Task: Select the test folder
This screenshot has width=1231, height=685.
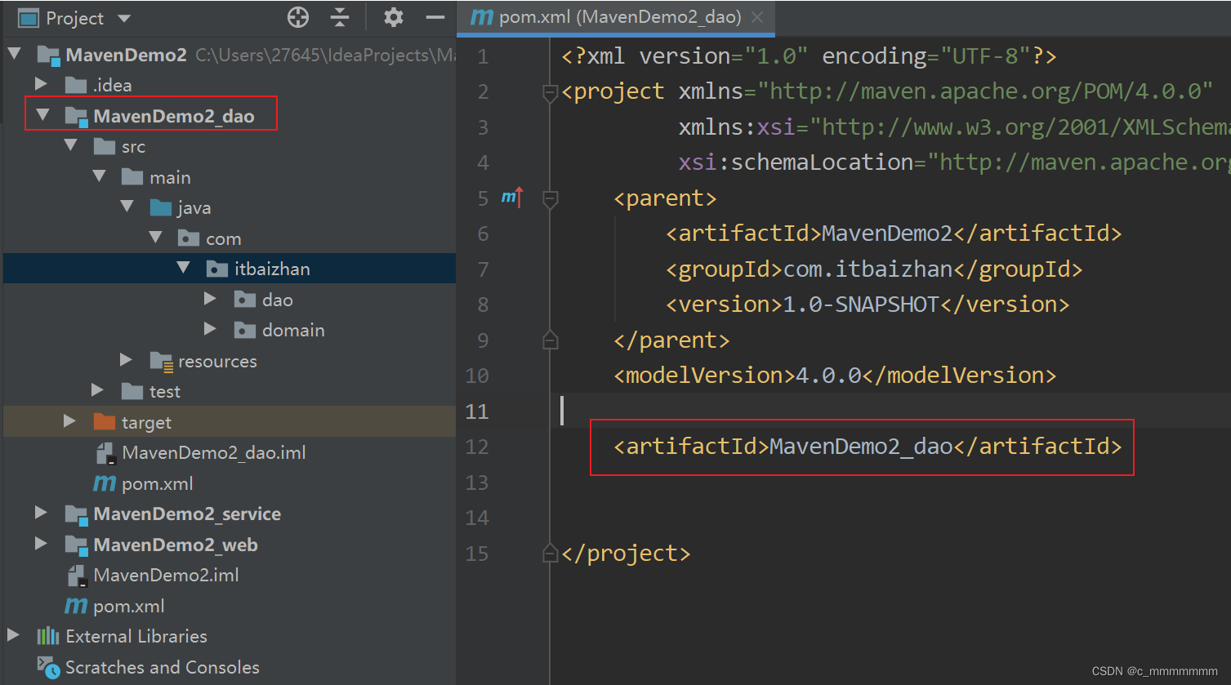Action: click(165, 391)
